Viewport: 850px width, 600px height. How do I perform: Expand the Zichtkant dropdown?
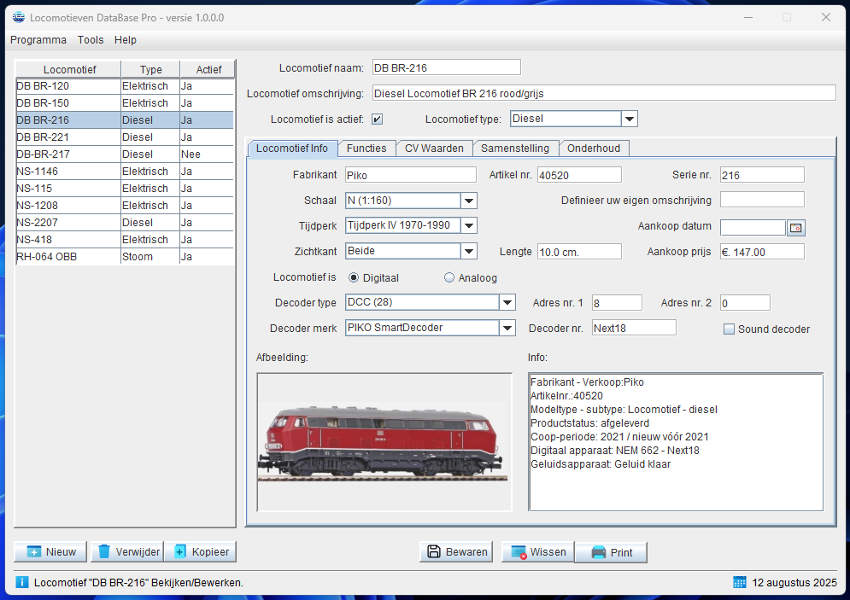click(x=469, y=251)
